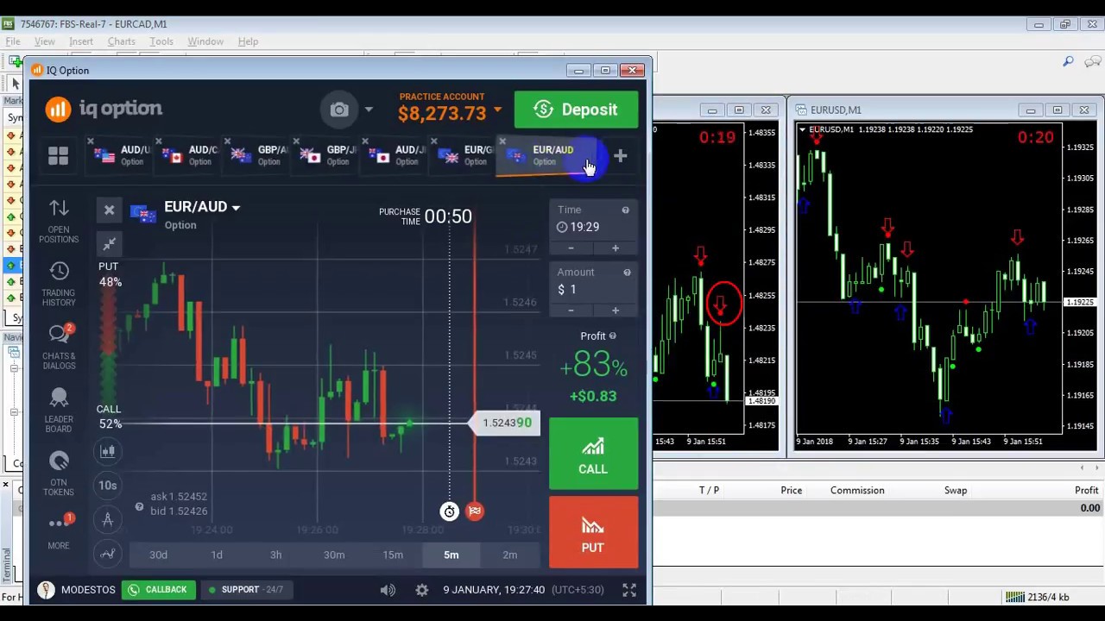
Task: Open Trading History in sidebar
Action: tap(59, 284)
